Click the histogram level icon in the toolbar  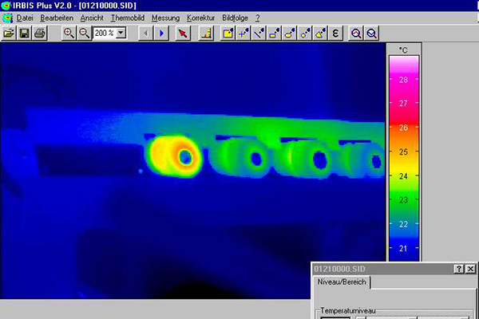pos(205,33)
